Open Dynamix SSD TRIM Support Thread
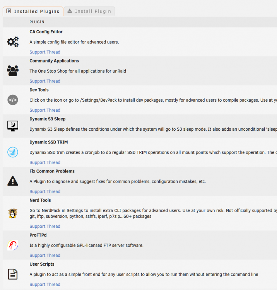 click(x=45, y=162)
